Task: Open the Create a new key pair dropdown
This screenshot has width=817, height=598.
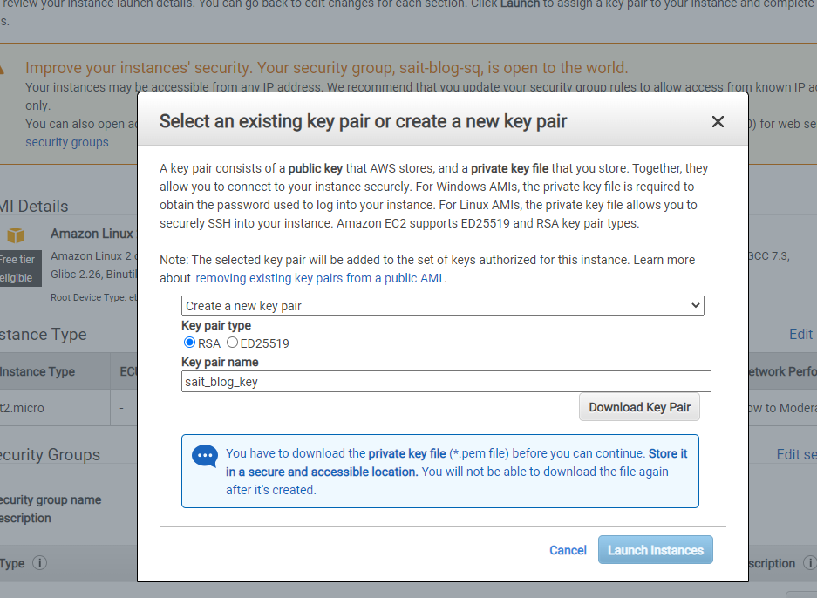Action: point(442,306)
